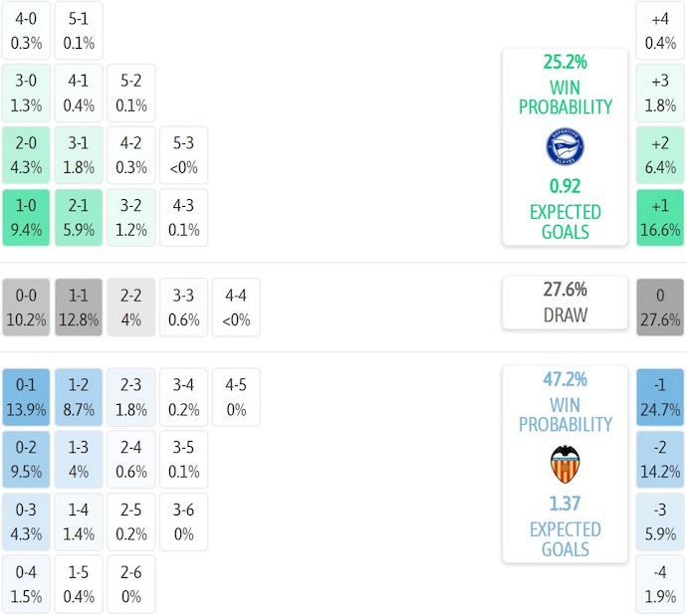Open the 25.2% win probability label

(565, 63)
